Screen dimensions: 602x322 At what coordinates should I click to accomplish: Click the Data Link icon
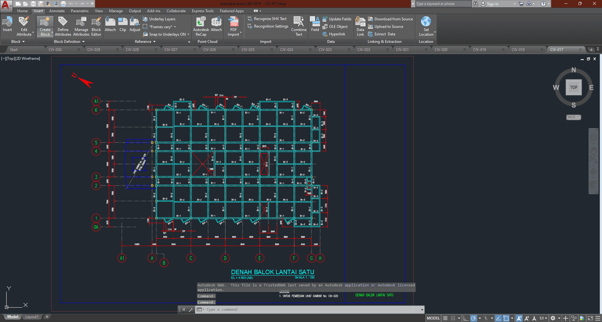pyautogui.click(x=360, y=22)
